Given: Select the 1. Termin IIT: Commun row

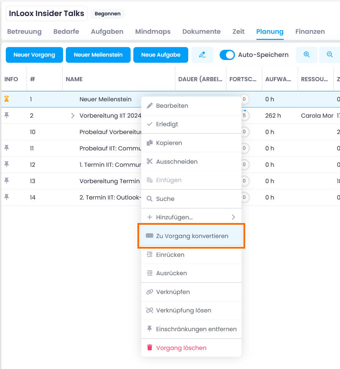Looking at the screenshot, I should click(110, 165).
